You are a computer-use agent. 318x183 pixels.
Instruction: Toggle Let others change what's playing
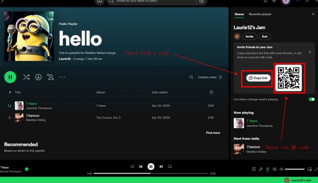pyautogui.click(x=312, y=99)
